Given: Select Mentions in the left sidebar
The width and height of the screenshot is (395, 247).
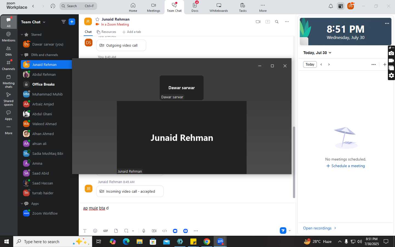Looking at the screenshot, I should [x=9, y=37].
